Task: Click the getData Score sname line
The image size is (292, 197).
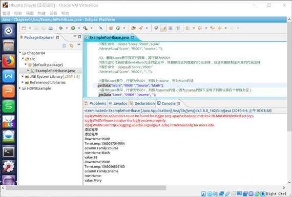Action: (x=127, y=95)
